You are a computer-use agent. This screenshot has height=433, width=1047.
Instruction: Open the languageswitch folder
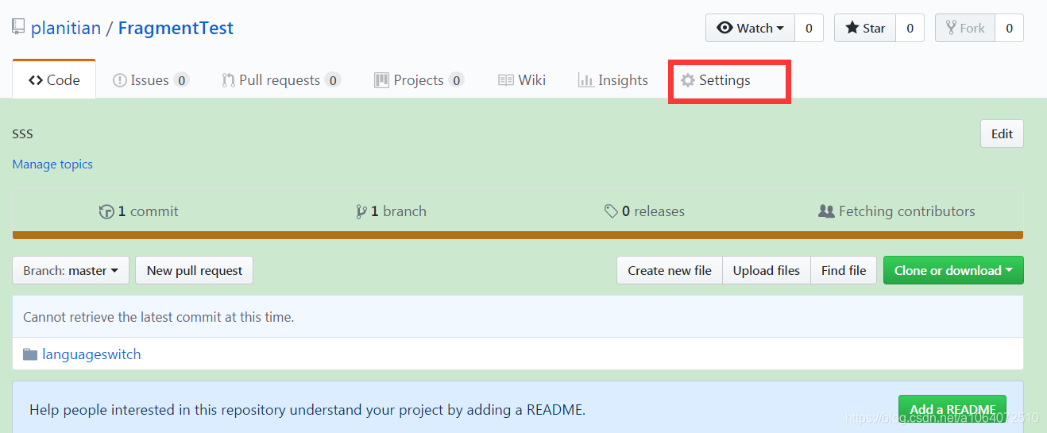coord(91,354)
